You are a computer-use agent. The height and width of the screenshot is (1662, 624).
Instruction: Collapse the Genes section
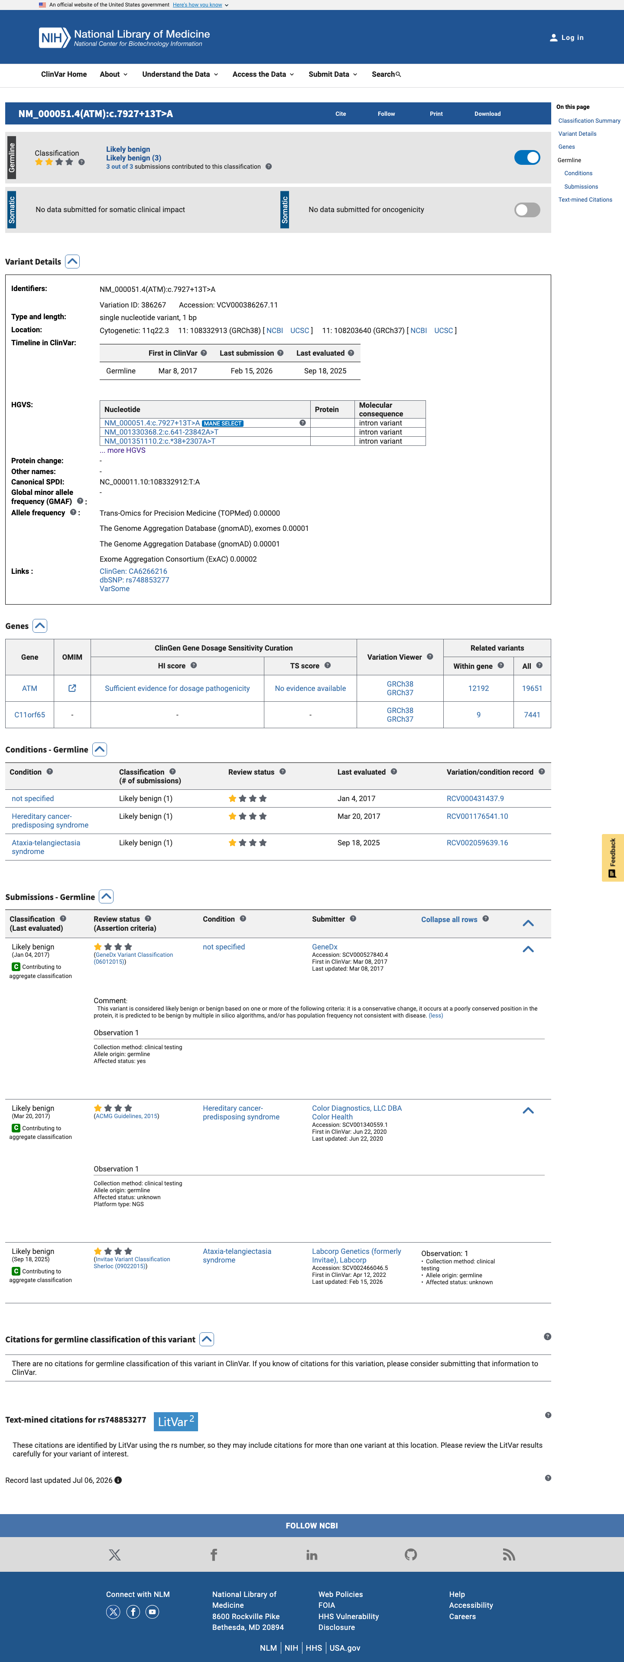[40, 626]
